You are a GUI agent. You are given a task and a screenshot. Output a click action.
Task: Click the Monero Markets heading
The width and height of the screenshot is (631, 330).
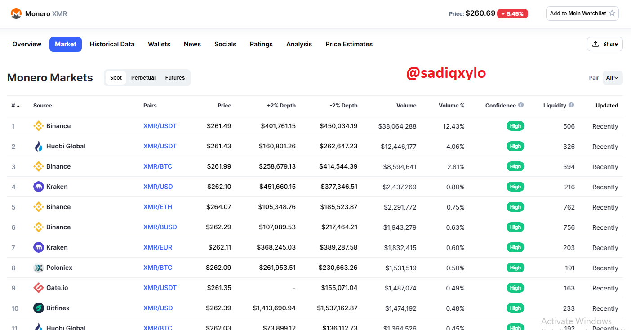50,78
